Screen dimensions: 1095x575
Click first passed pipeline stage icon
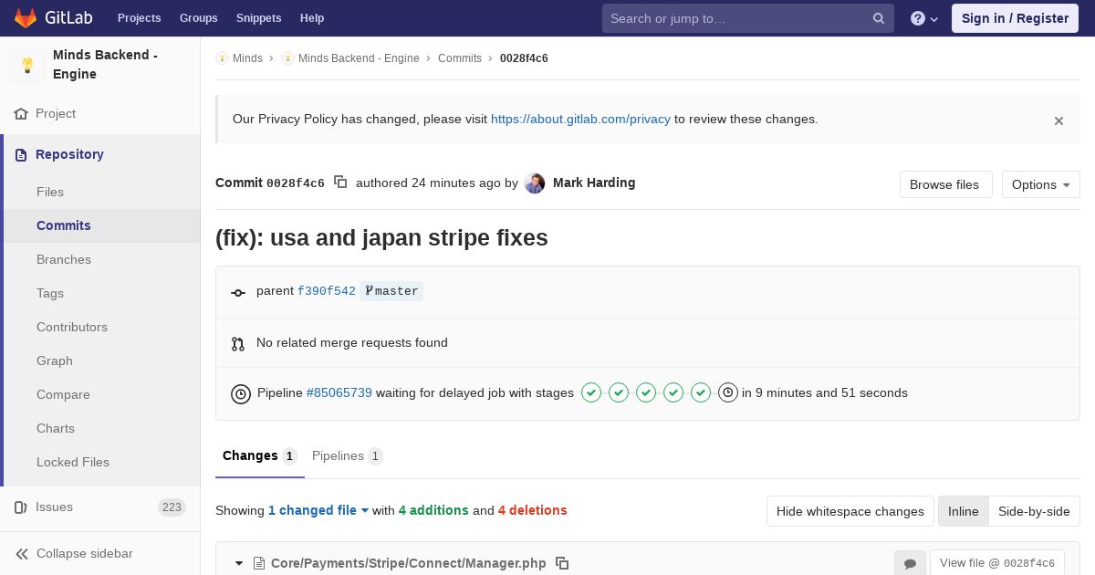[591, 392]
